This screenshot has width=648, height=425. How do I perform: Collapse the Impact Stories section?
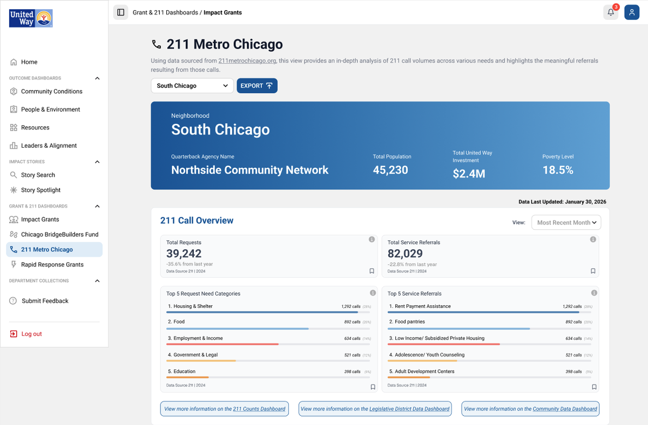coord(97,162)
